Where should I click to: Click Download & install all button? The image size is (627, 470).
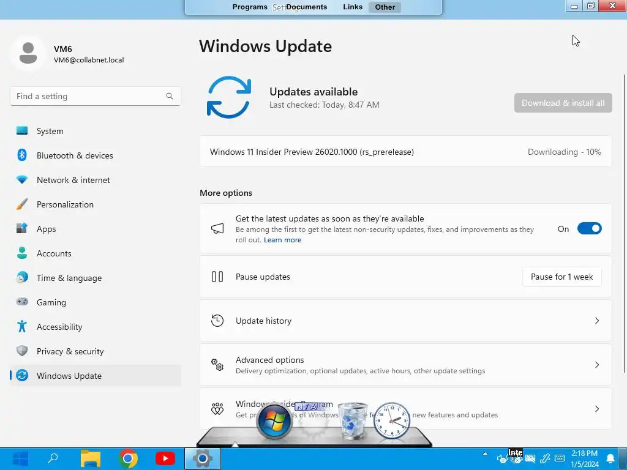pyautogui.click(x=563, y=103)
